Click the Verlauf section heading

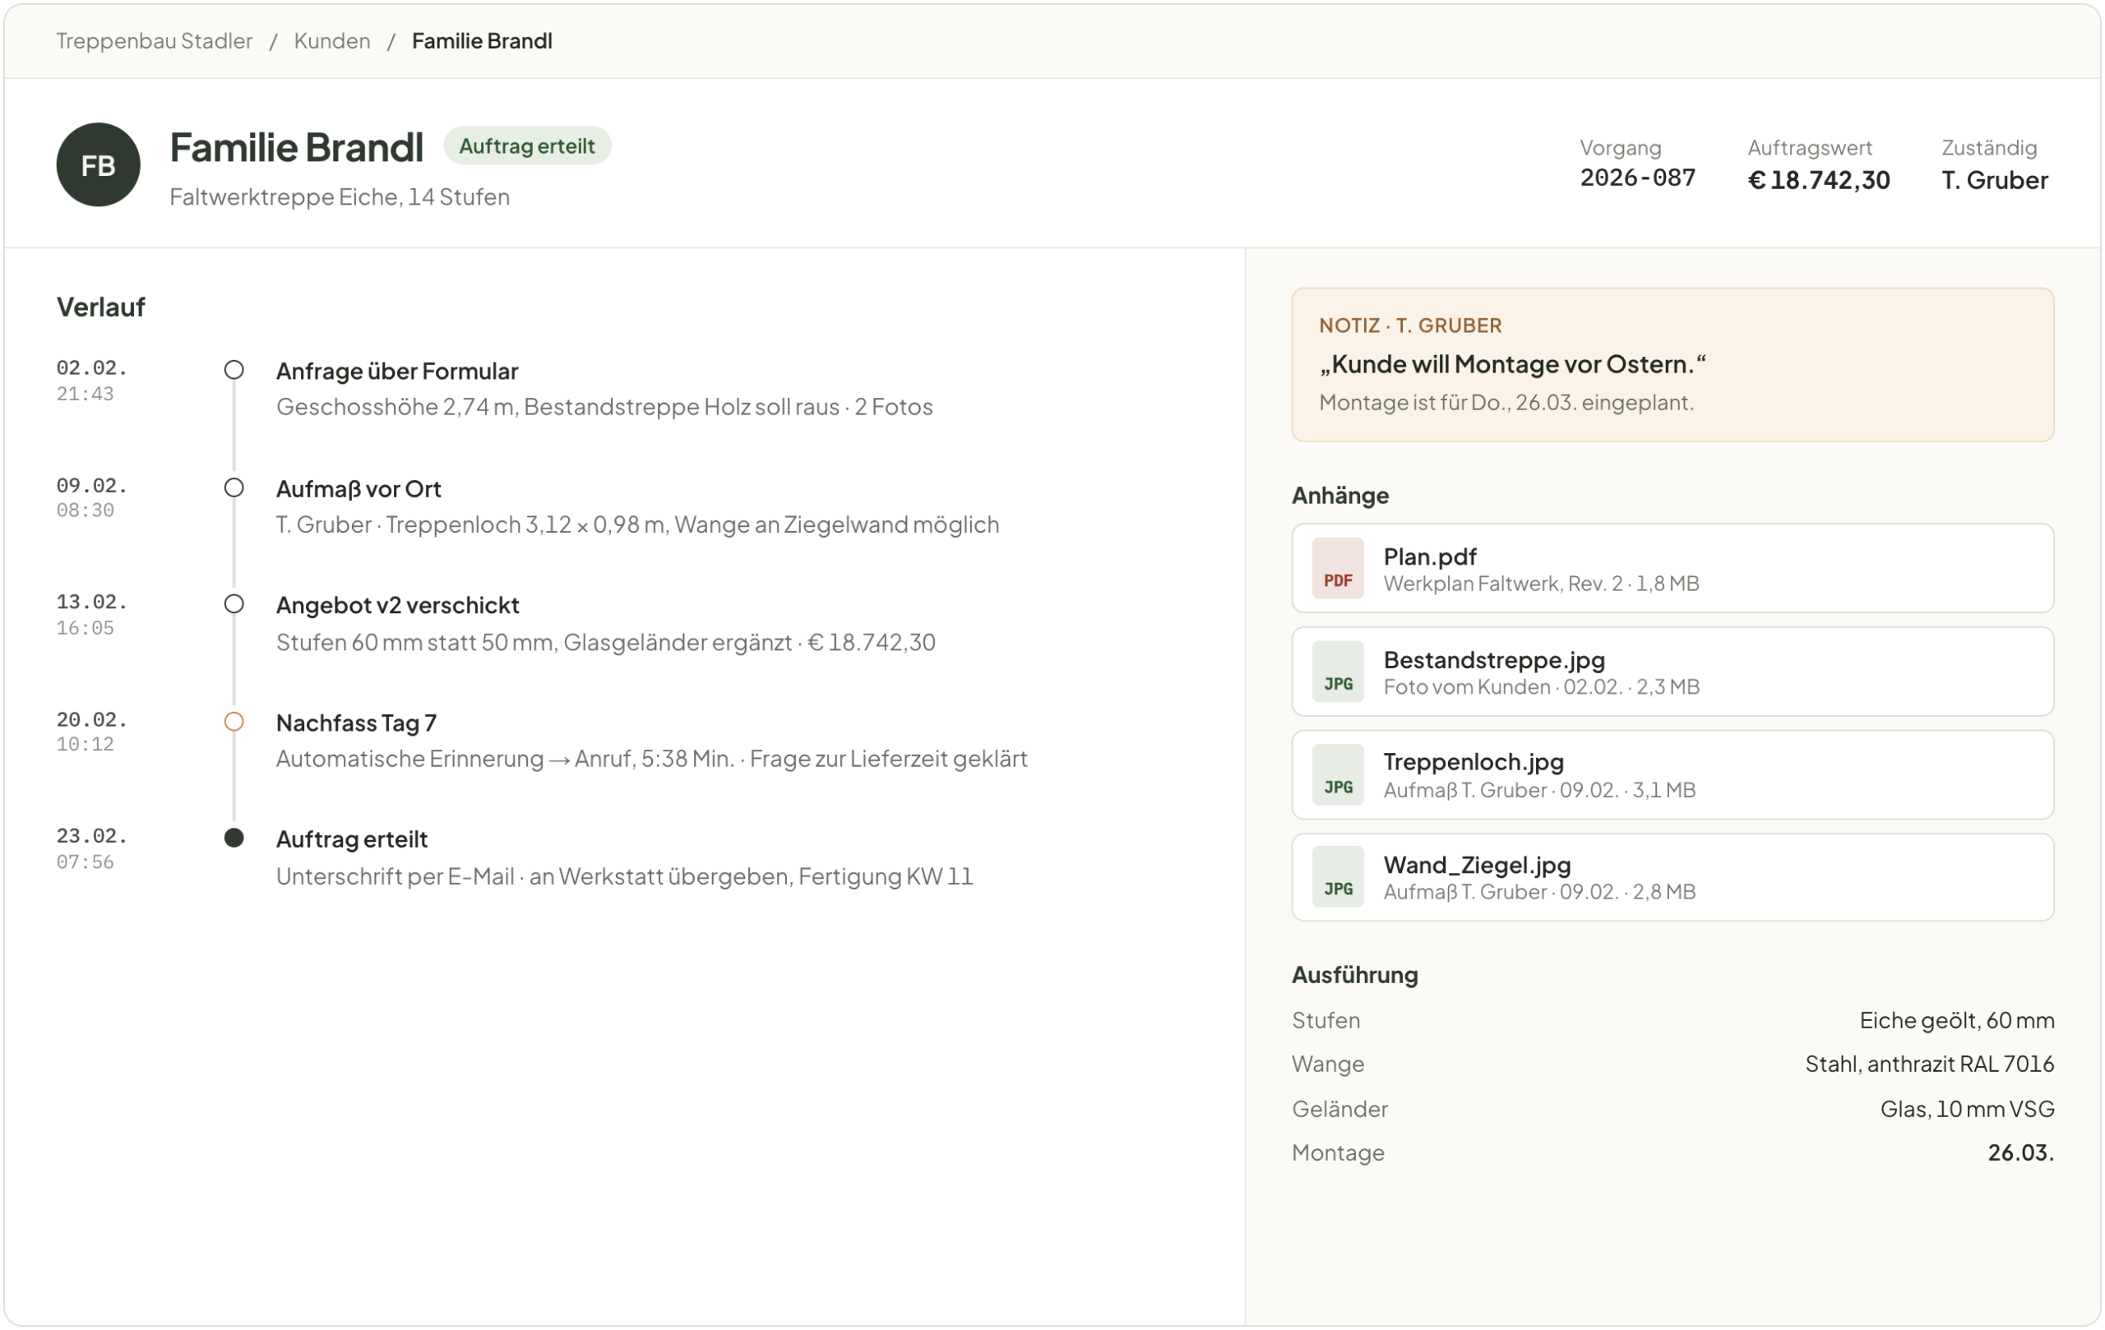coord(100,307)
